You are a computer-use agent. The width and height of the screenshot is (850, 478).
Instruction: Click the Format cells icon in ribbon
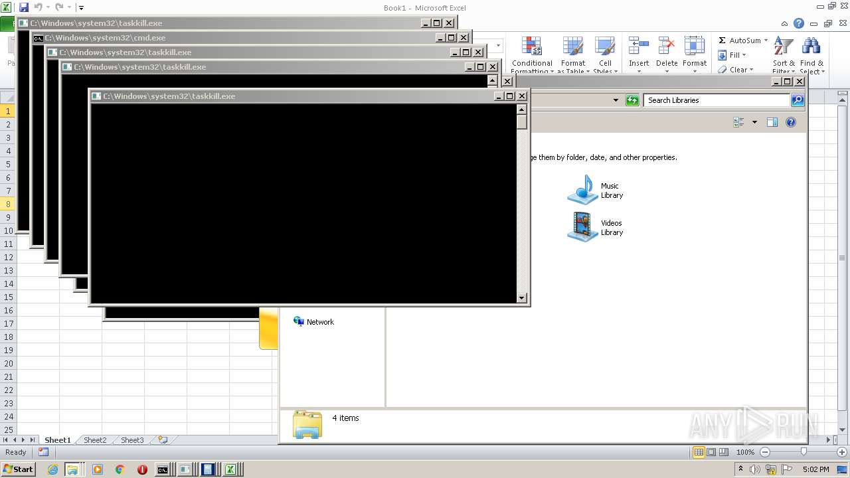point(694,46)
